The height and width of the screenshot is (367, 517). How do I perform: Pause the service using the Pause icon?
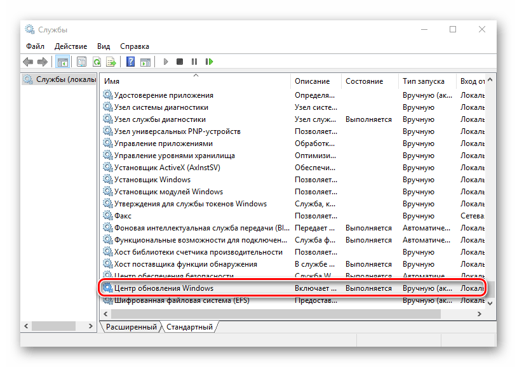click(x=194, y=62)
